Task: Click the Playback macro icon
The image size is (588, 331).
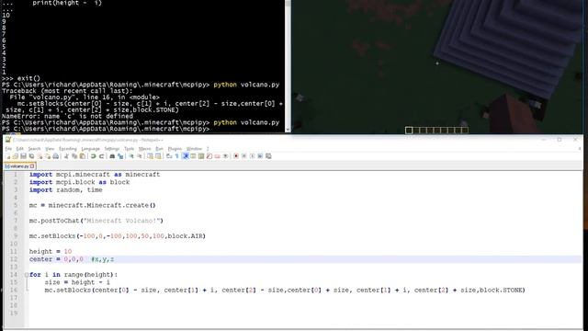Action: [x=252, y=156]
